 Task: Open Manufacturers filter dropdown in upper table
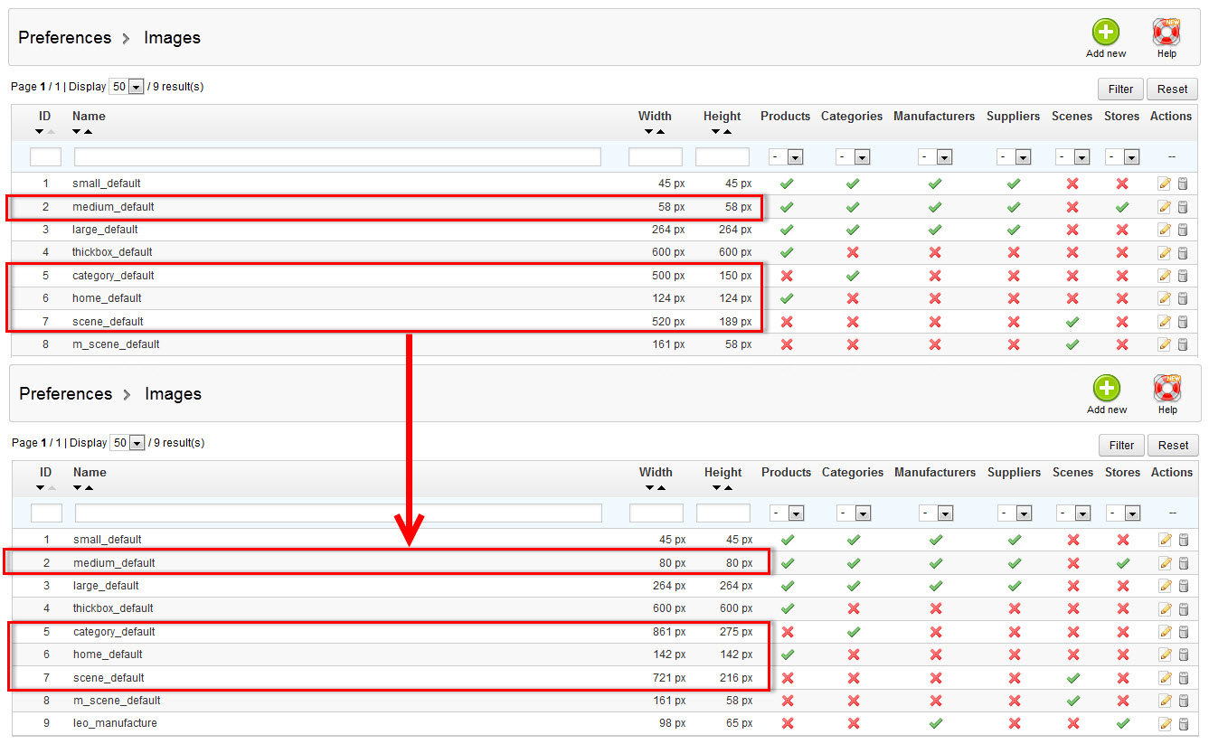coord(935,157)
